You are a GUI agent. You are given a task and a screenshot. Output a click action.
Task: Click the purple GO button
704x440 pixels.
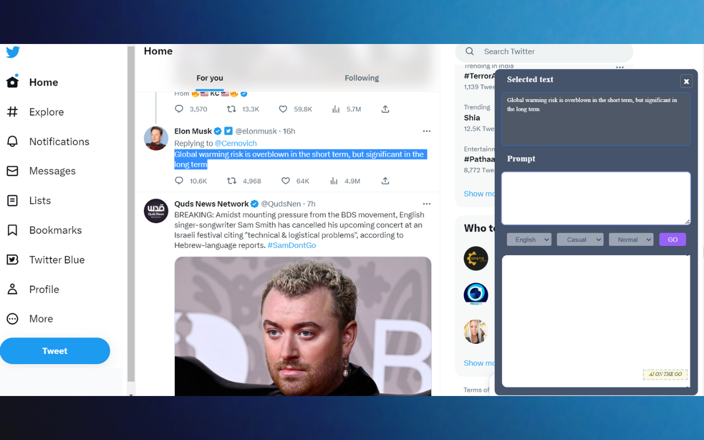pyautogui.click(x=673, y=239)
